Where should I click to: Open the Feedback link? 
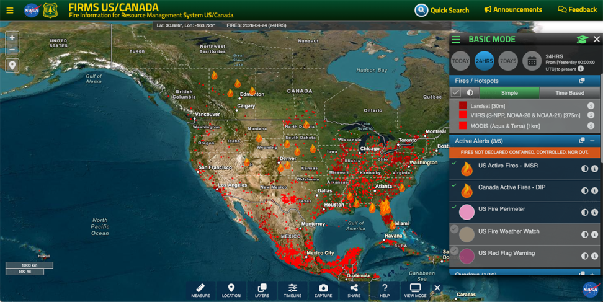pos(577,9)
